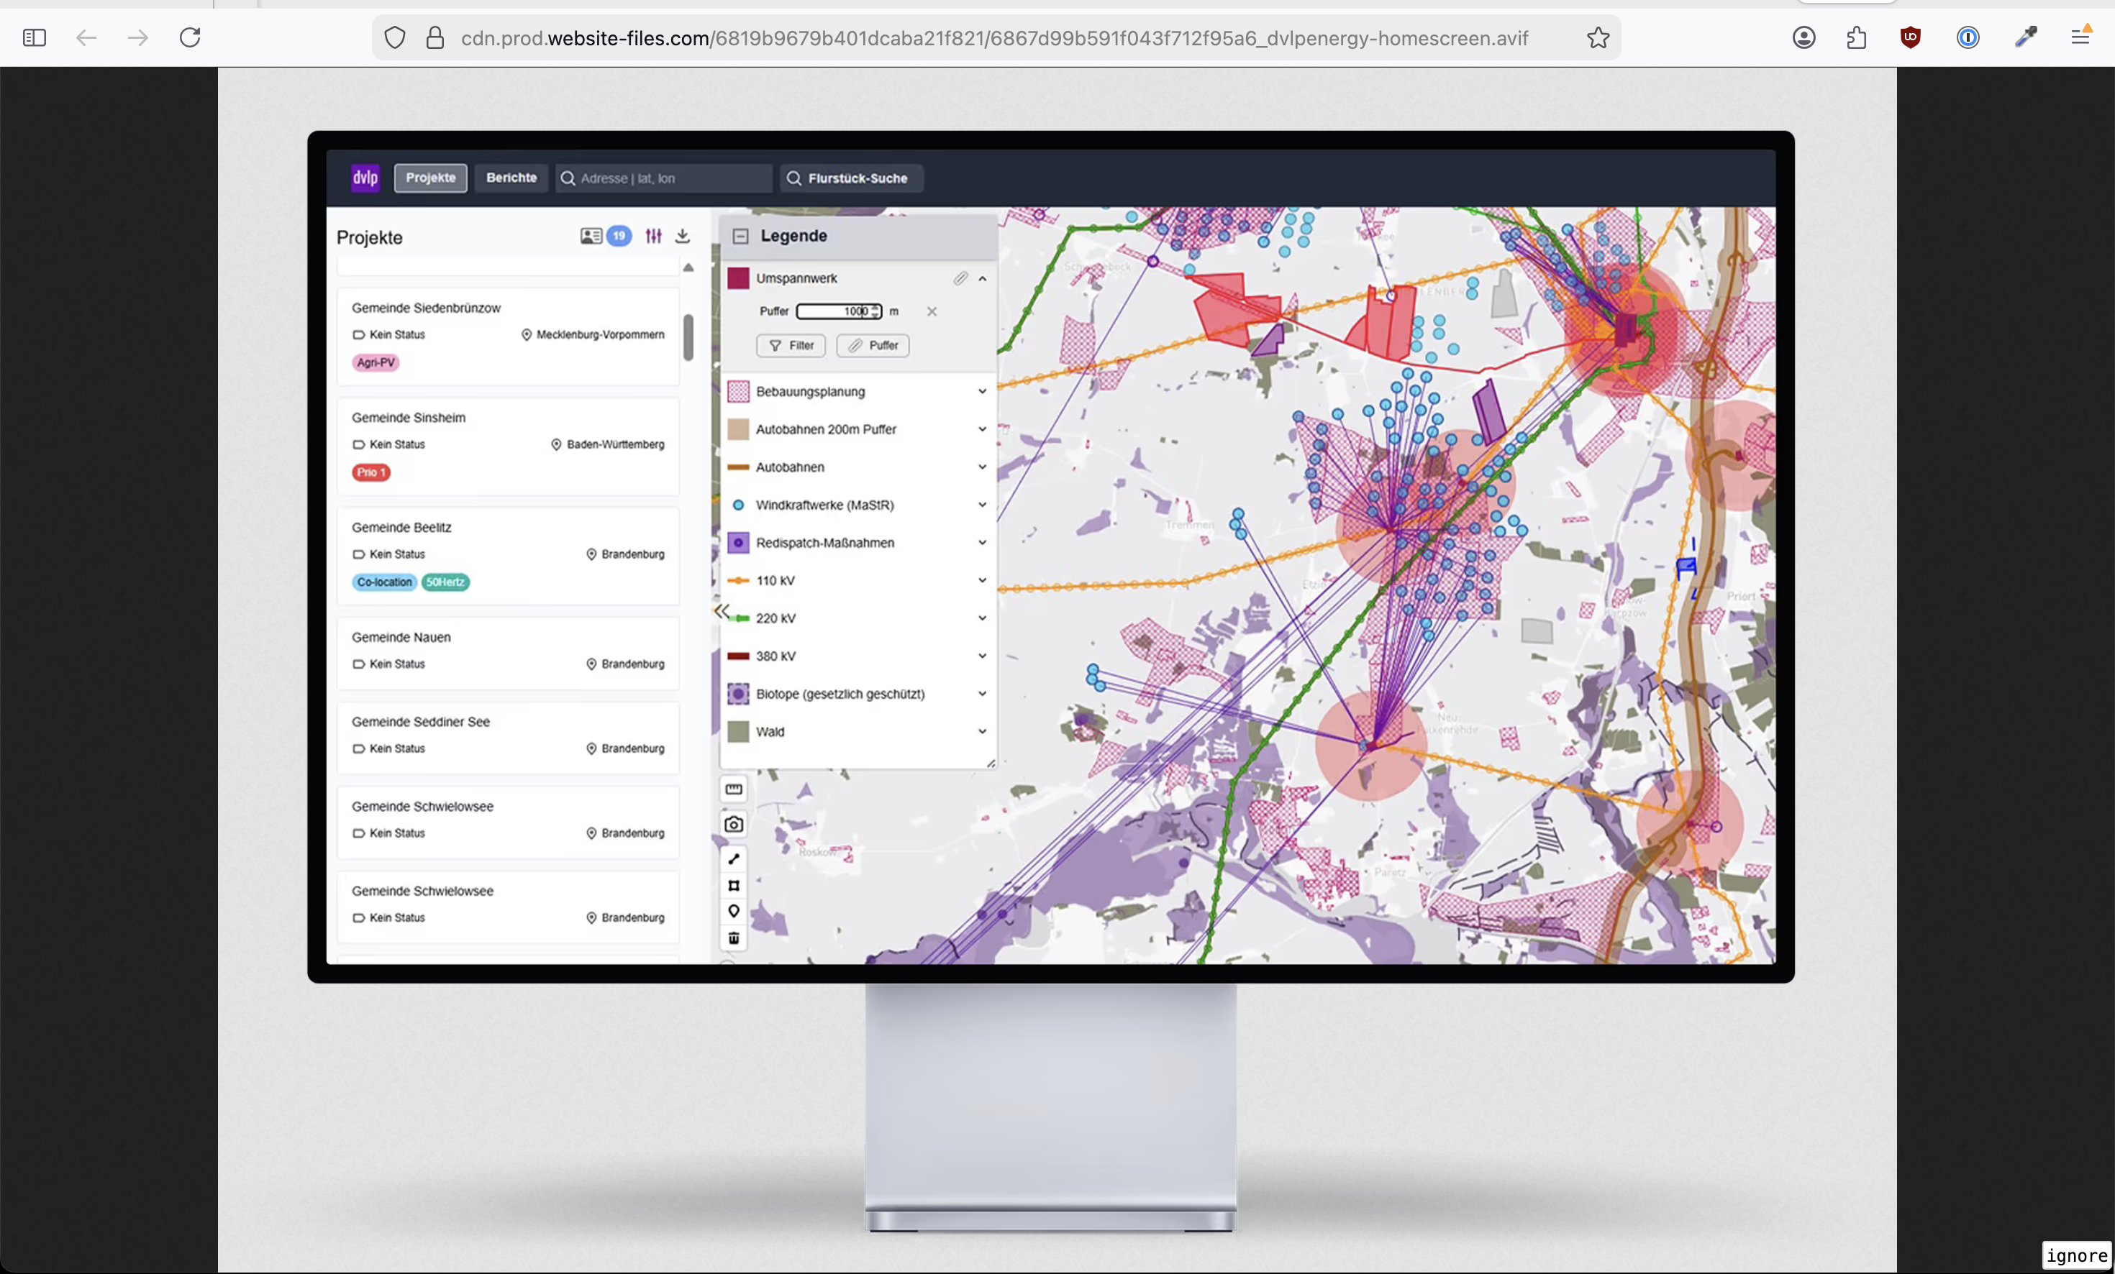Viewport: 2115px width, 1274px height.
Task: Switch to the Berichte tab
Action: [511, 178]
